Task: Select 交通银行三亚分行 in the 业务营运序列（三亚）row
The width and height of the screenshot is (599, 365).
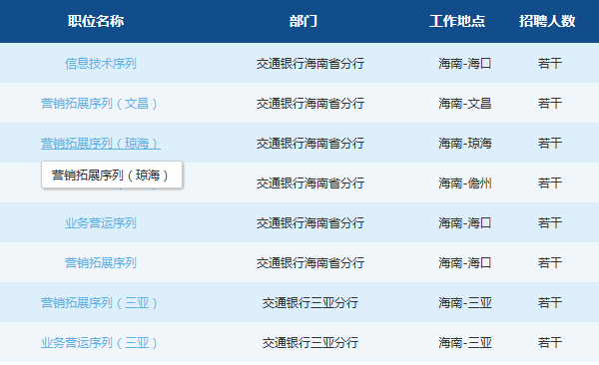Action: (310, 343)
